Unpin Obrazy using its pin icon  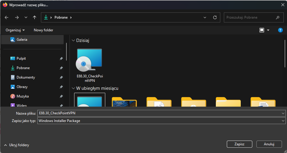tap(61, 87)
